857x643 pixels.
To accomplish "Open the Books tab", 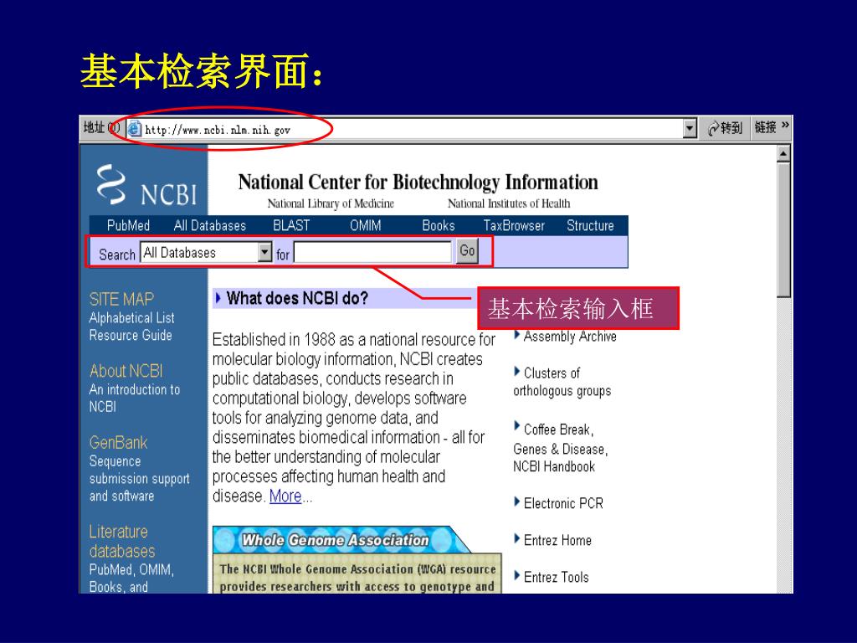I will (439, 225).
